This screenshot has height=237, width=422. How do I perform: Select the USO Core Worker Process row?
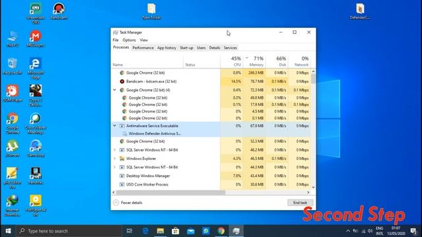click(211, 184)
